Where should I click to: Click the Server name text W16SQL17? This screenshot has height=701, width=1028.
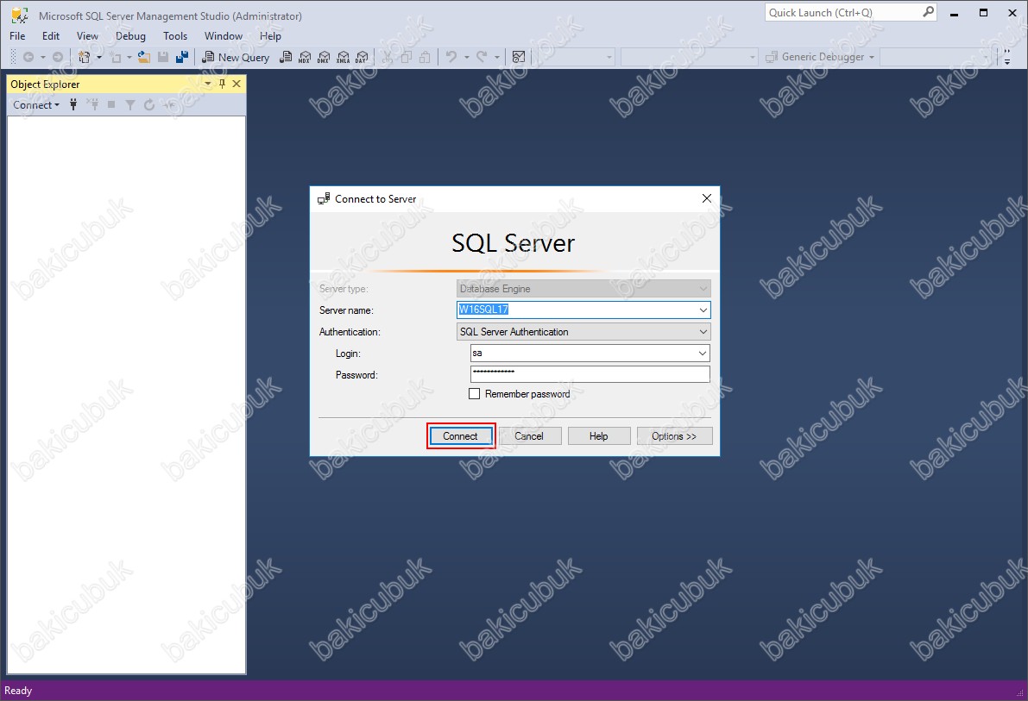point(483,310)
